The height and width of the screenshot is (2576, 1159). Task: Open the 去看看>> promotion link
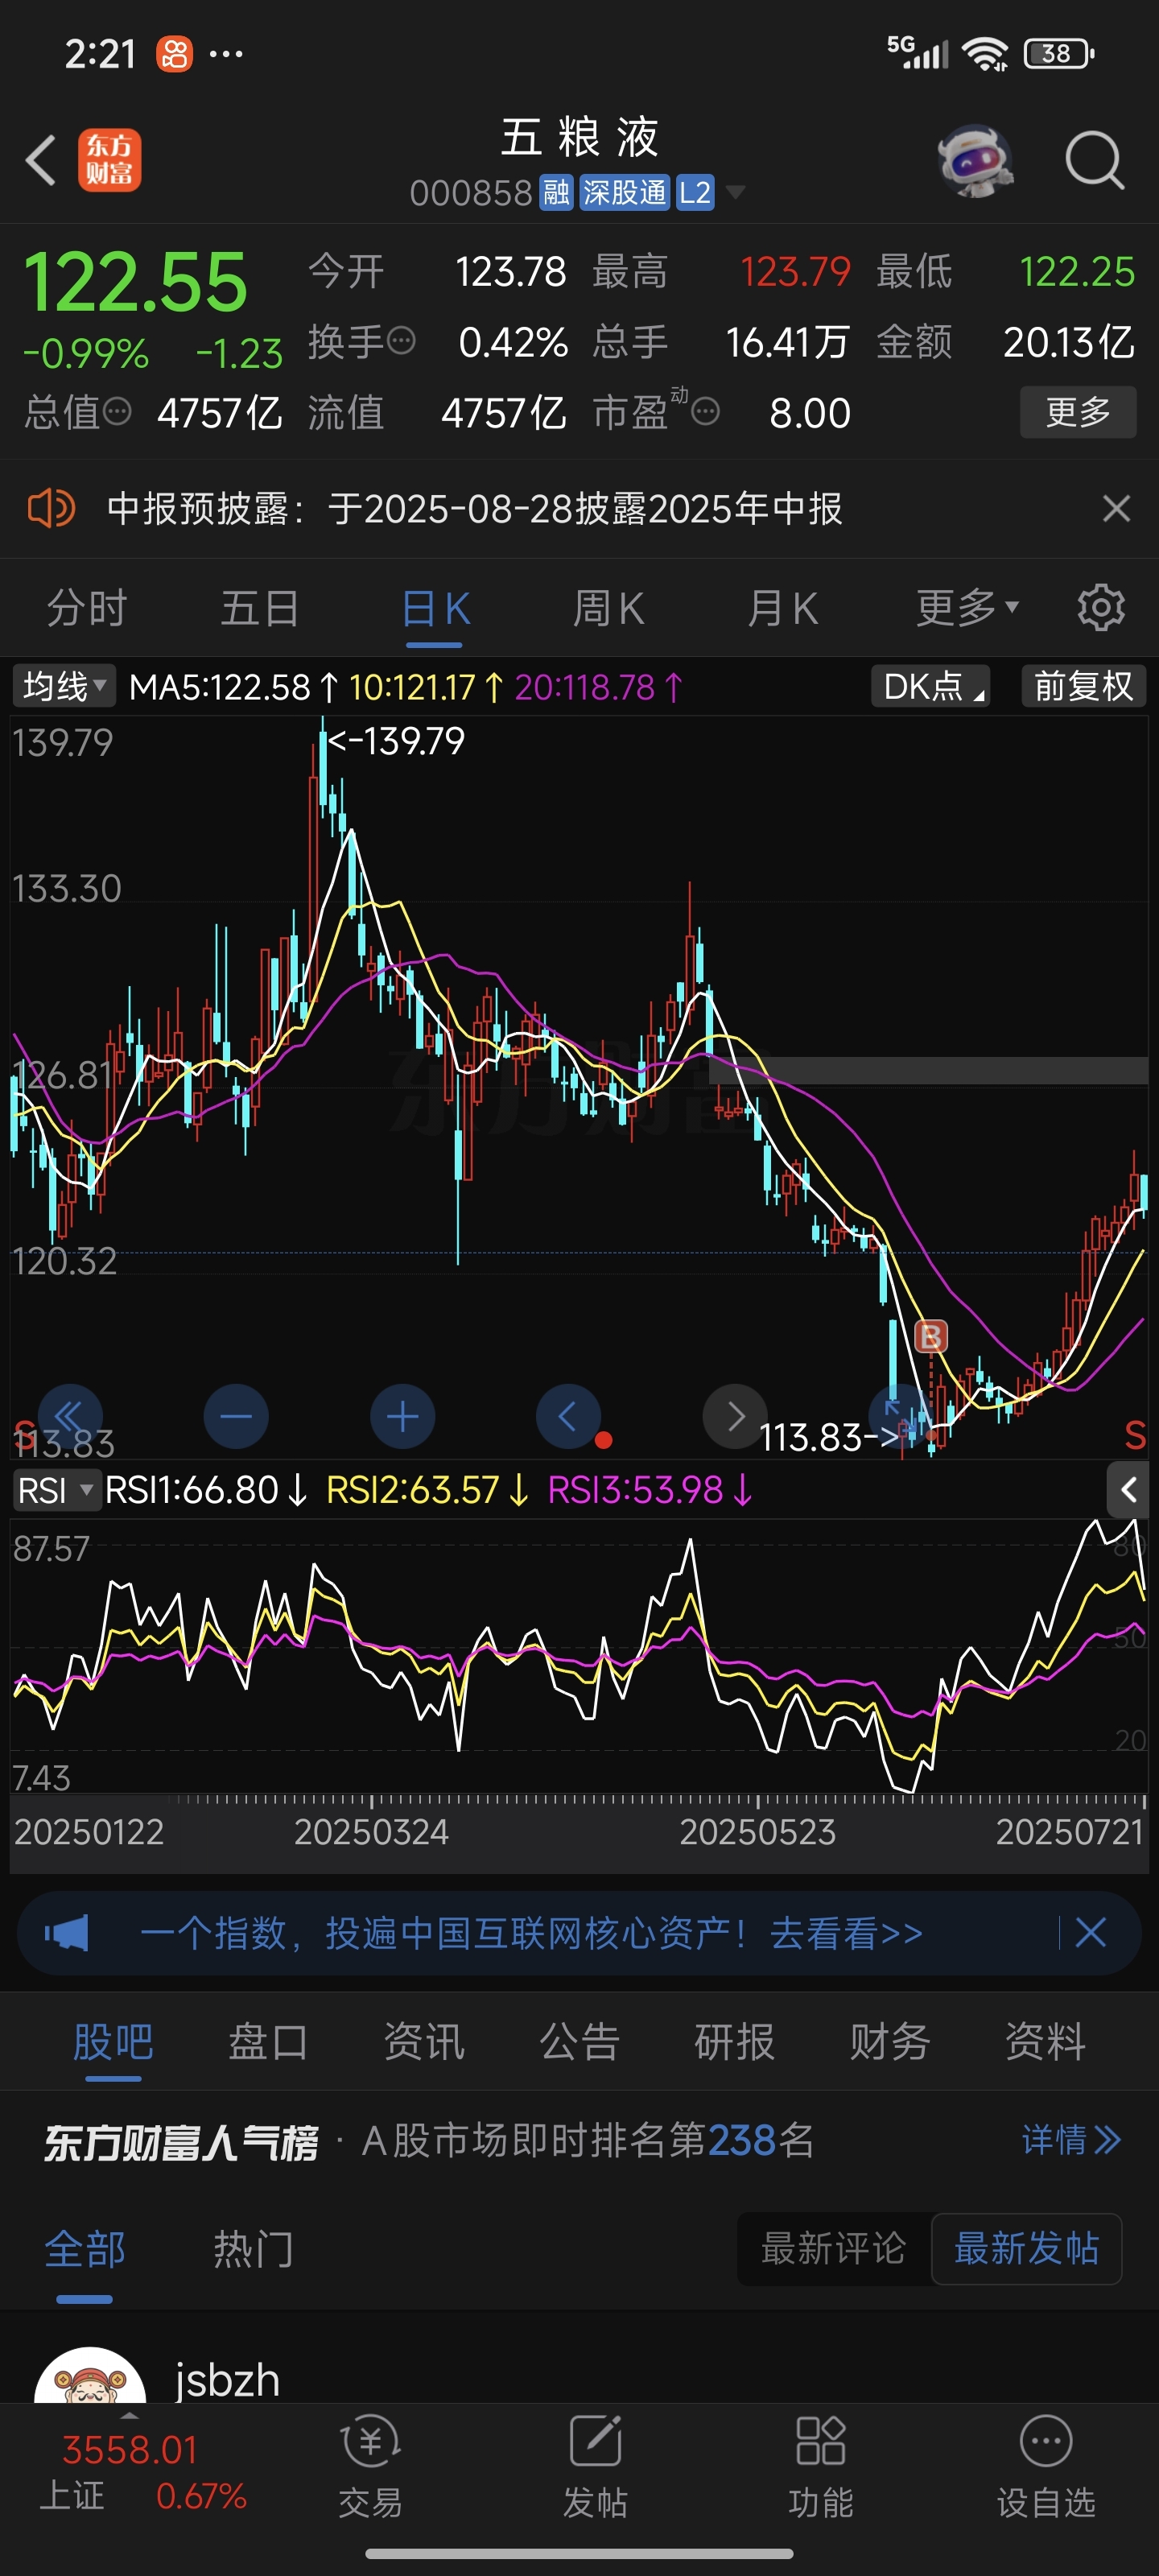point(846,1933)
